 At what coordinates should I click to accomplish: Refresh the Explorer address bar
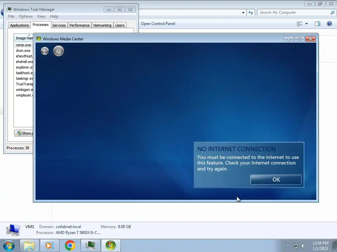coord(251,13)
